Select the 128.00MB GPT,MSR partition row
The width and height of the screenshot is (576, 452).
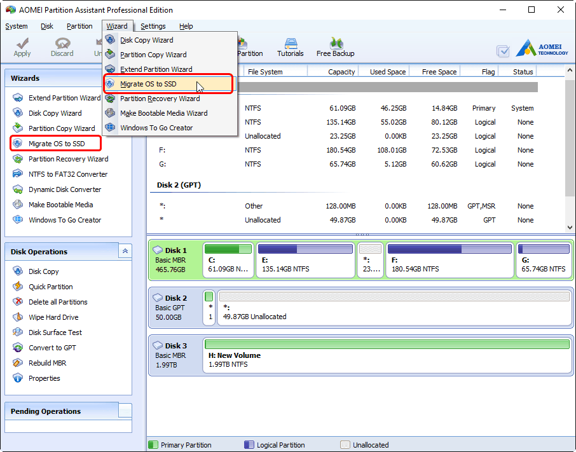(x=344, y=206)
